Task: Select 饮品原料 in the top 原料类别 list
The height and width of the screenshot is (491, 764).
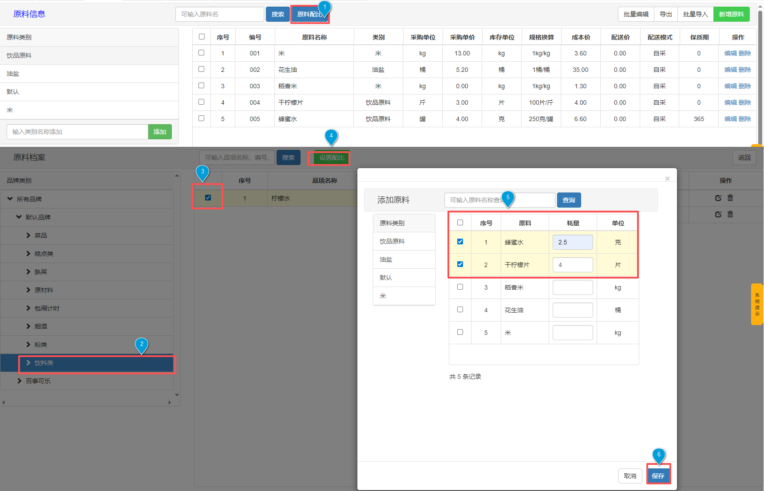Action: click(19, 55)
